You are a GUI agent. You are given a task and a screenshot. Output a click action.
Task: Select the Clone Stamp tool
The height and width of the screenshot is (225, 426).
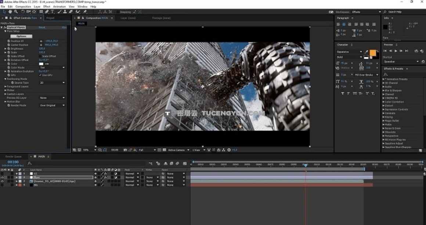click(65, 12)
